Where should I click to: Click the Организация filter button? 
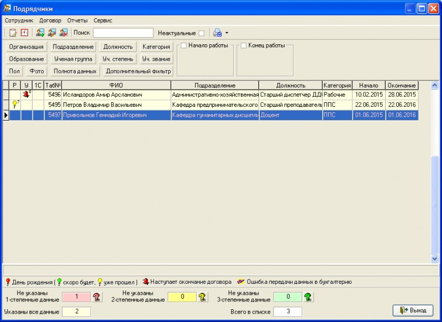(26, 47)
